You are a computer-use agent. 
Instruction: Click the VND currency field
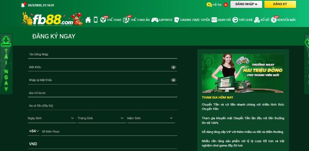pos(103,144)
